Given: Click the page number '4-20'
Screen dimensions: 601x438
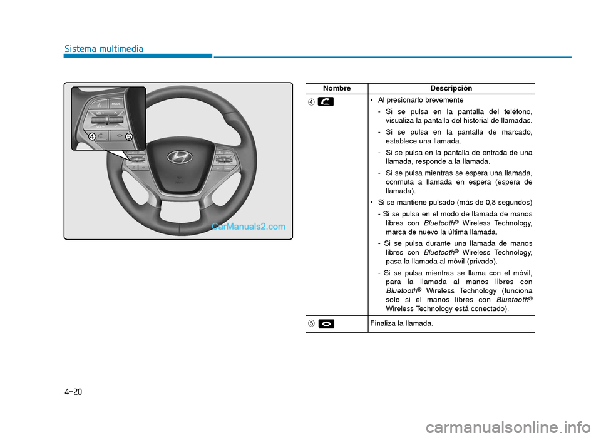Looking at the screenshot, I should click(x=73, y=392).
